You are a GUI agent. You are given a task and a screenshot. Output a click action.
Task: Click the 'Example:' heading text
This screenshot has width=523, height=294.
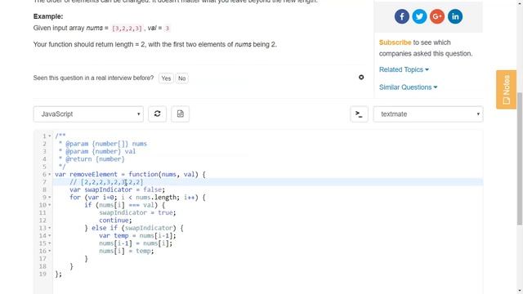point(48,16)
